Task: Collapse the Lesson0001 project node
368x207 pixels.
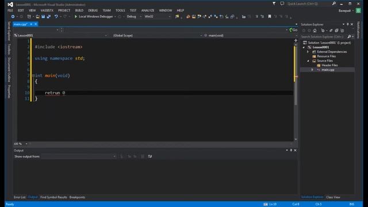Action: point(304,47)
